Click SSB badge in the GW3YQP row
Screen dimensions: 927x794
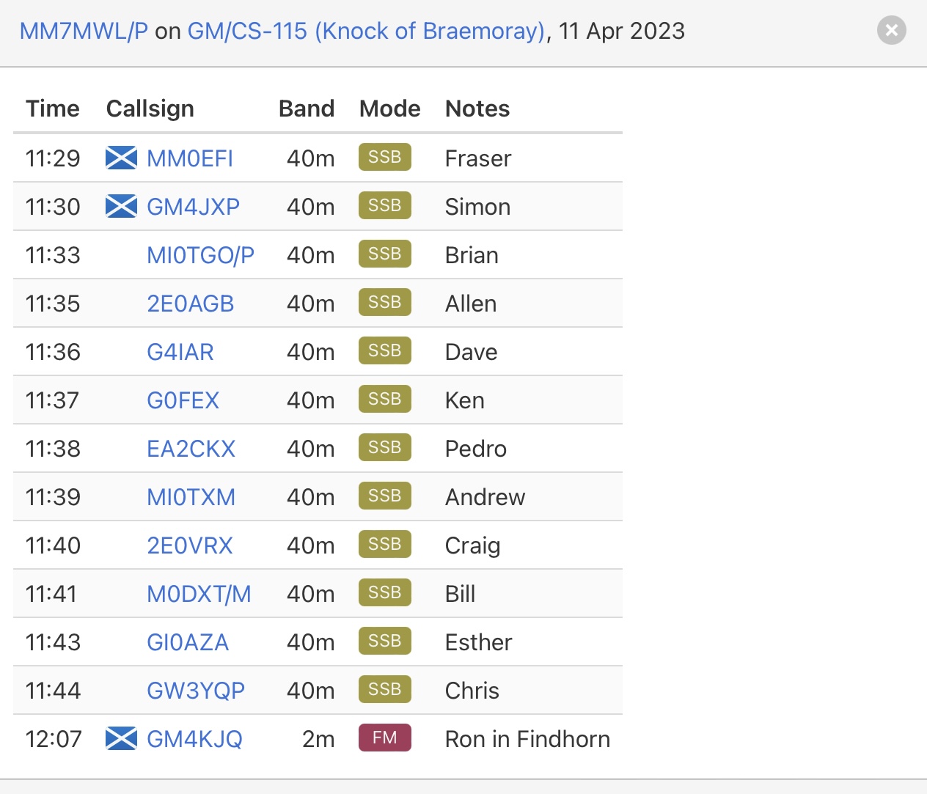[385, 689]
